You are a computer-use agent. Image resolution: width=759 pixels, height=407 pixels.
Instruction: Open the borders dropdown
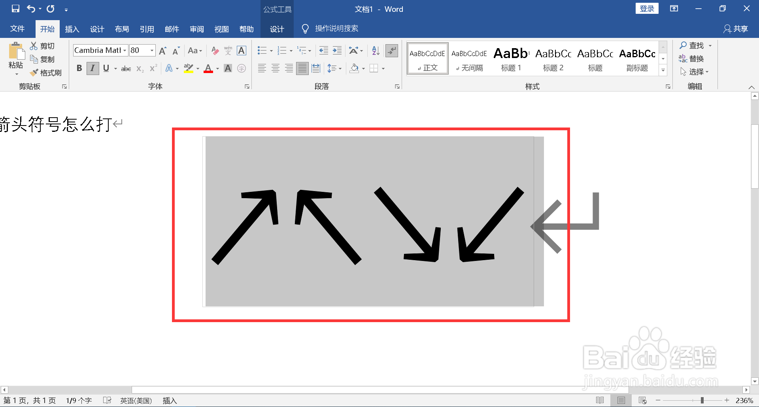383,69
